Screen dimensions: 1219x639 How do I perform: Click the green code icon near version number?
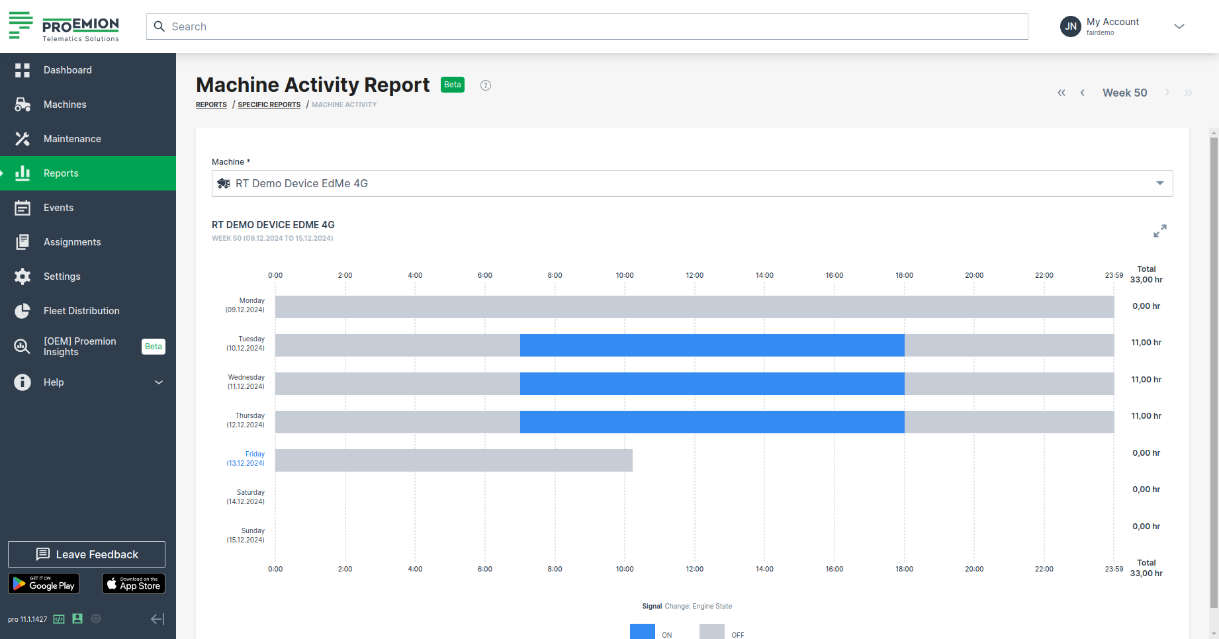click(x=59, y=619)
